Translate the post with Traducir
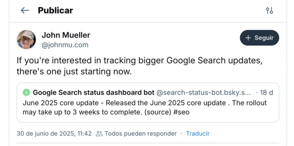Screen dimensions: 294x146 tap(198, 134)
